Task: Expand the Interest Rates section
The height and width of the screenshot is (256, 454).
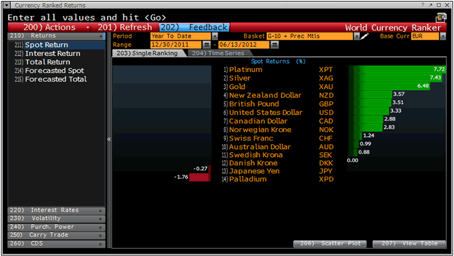Action: [56, 210]
